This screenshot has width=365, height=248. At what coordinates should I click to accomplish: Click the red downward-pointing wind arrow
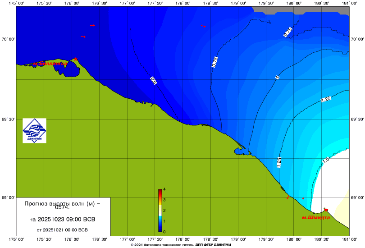coord(303,197)
